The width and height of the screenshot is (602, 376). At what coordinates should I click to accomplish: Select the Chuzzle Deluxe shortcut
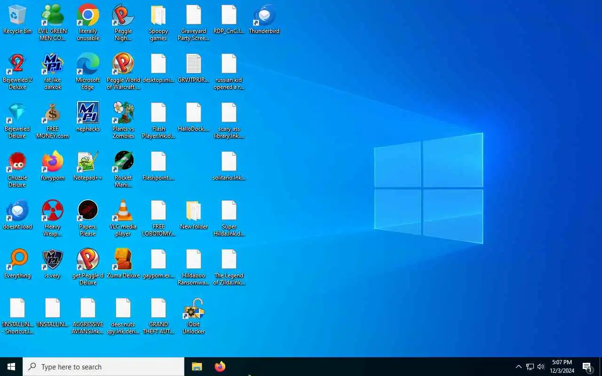point(17,169)
